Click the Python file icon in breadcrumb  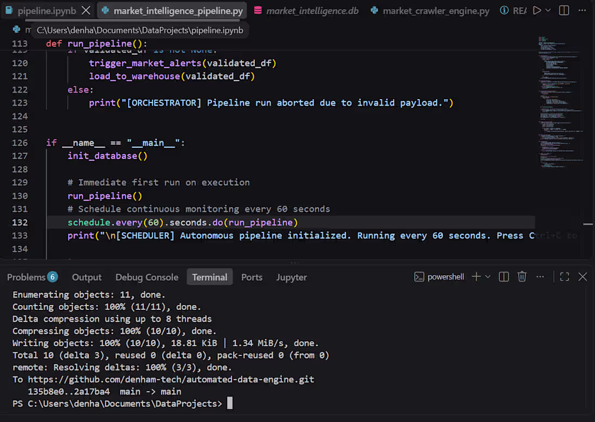coord(16,29)
